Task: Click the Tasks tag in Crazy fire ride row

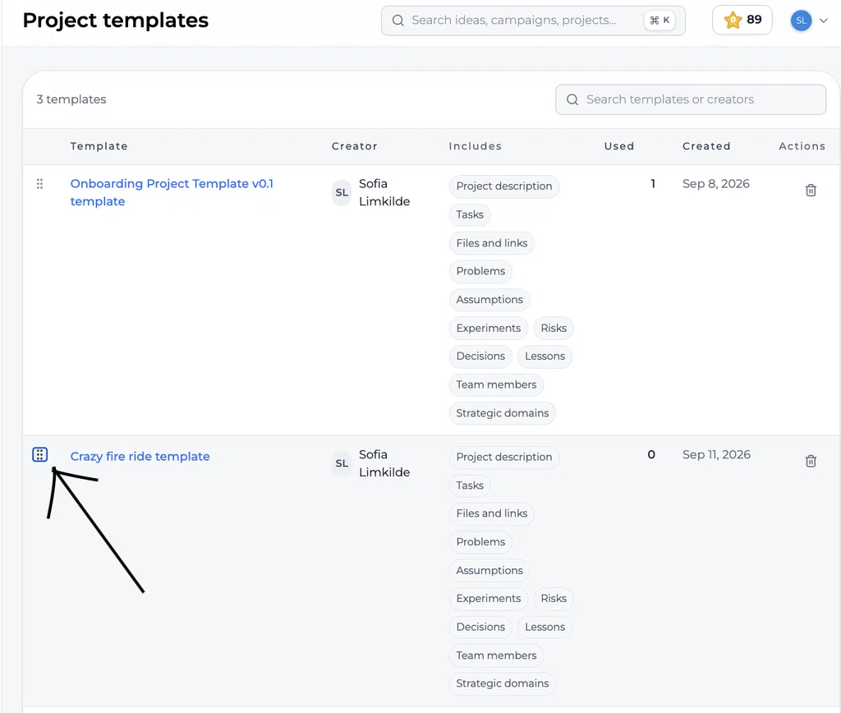Action: tap(470, 485)
